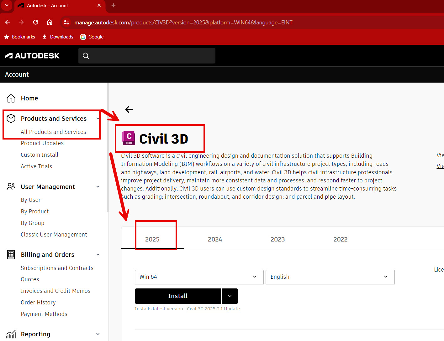Select the 2022 version tab
Screen dimensions: 444x341
click(x=341, y=239)
